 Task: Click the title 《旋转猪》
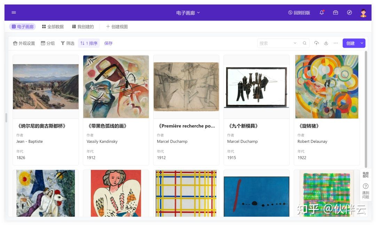click(309, 126)
